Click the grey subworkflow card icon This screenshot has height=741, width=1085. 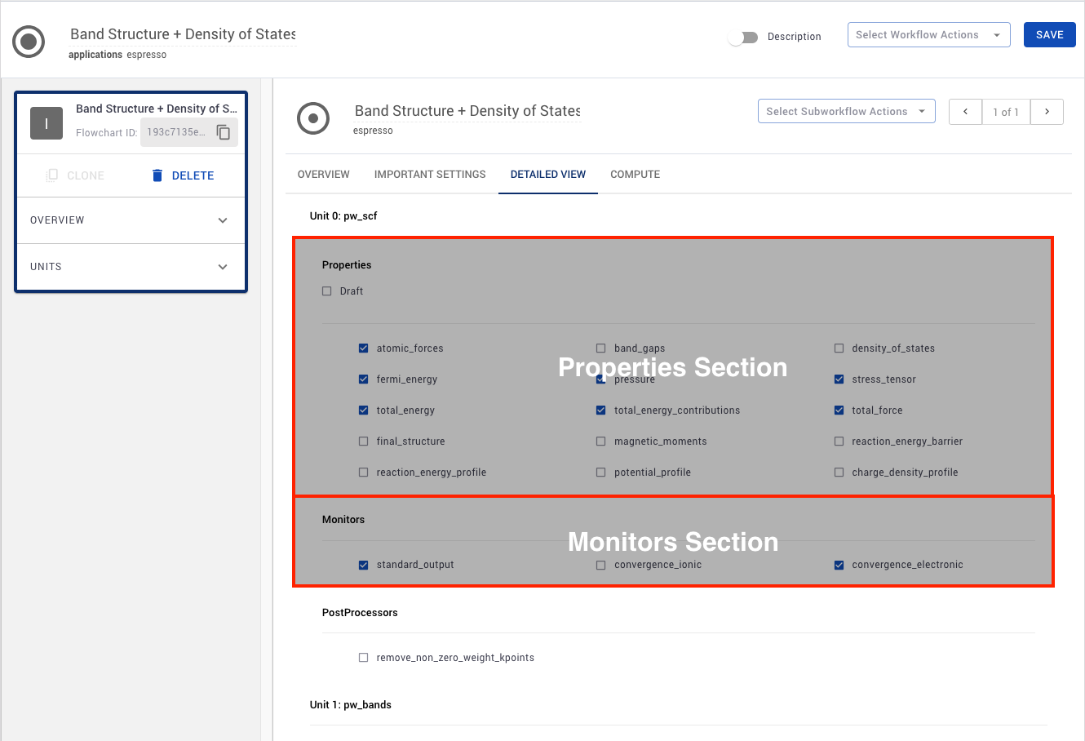(46, 123)
